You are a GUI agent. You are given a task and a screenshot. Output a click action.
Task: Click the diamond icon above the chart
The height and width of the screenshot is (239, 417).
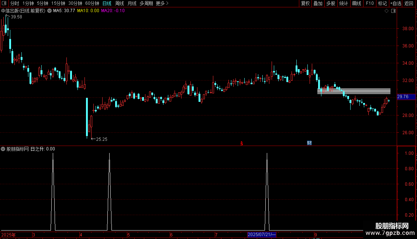click(x=387, y=11)
